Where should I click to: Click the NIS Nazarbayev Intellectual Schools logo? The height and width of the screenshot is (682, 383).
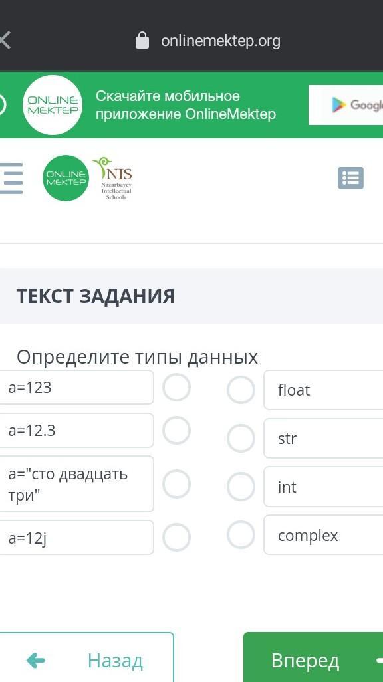click(x=113, y=178)
